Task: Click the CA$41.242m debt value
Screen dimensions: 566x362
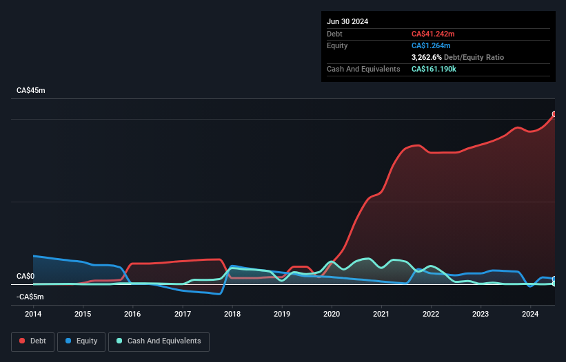Action: click(433, 34)
